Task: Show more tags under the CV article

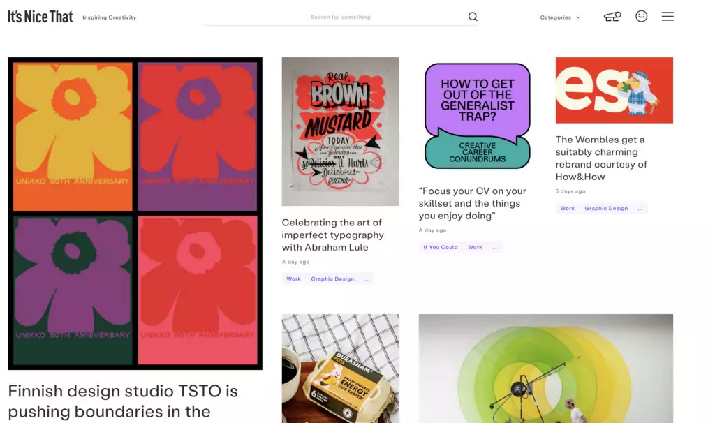Action: (x=494, y=248)
